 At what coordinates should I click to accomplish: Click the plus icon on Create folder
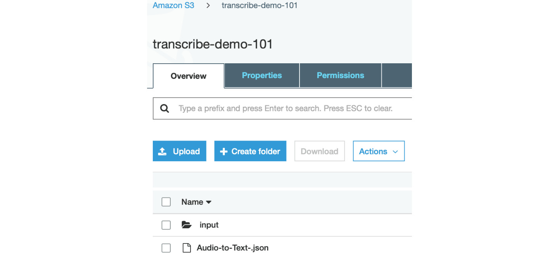pos(224,151)
